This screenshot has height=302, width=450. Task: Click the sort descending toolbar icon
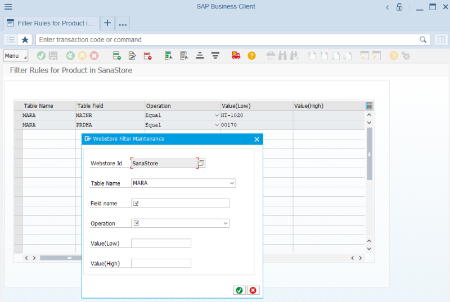215,55
